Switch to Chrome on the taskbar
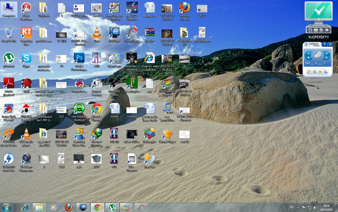This screenshot has height=212, width=338. point(97,207)
